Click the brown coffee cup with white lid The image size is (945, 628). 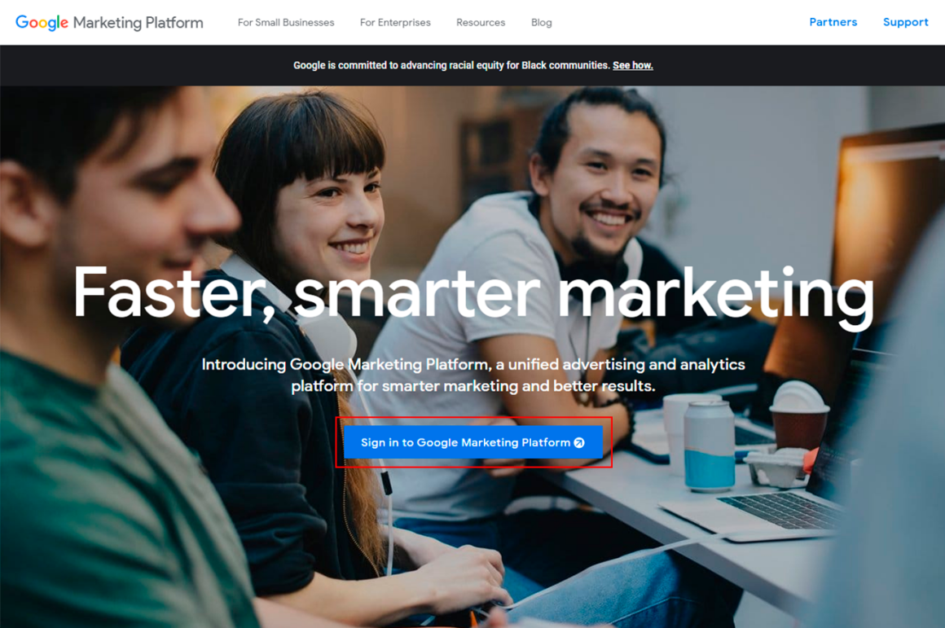(x=799, y=415)
